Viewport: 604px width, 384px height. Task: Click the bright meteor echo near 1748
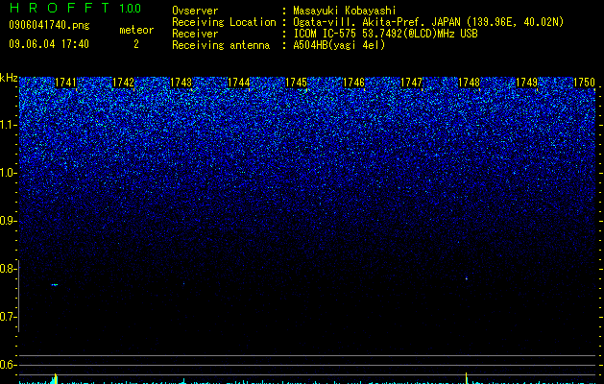tap(467, 278)
